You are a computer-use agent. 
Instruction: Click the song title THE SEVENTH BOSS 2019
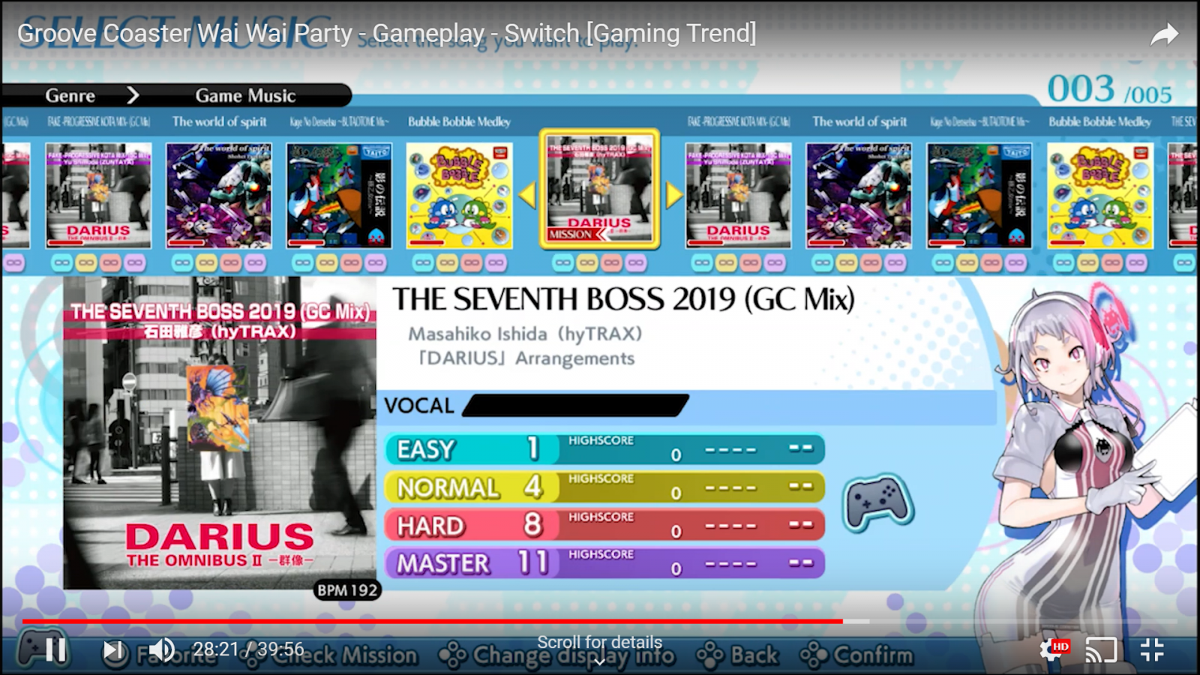pyautogui.click(x=623, y=300)
